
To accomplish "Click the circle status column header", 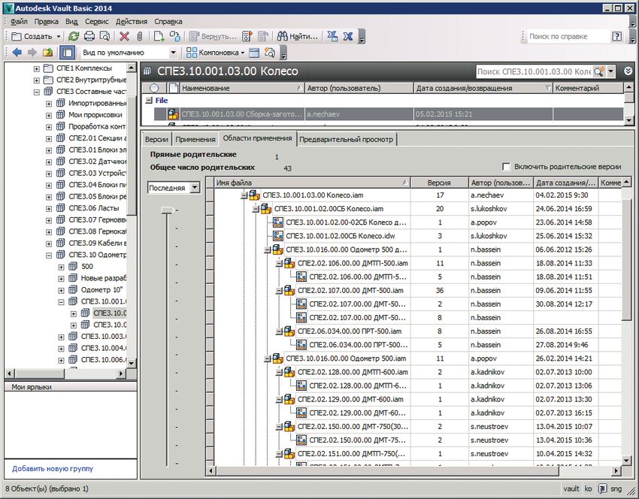I will click(154, 88).
